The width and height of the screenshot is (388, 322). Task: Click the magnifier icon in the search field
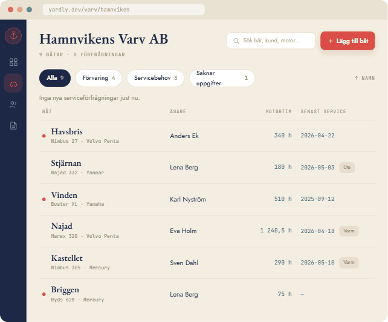(236, 41)
